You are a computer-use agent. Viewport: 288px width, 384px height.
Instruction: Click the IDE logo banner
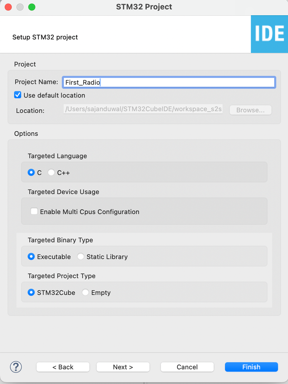coord(269,34)
